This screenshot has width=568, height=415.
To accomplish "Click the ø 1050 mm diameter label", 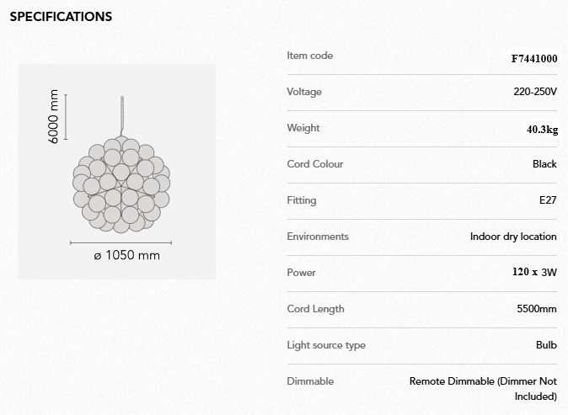I will coord(126,255).
